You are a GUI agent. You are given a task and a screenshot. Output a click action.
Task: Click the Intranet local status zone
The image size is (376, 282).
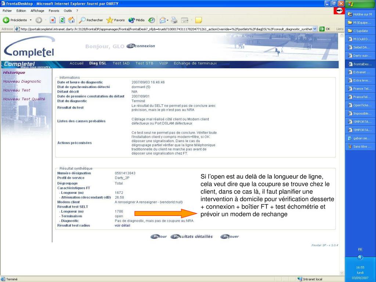coord(310,279)
